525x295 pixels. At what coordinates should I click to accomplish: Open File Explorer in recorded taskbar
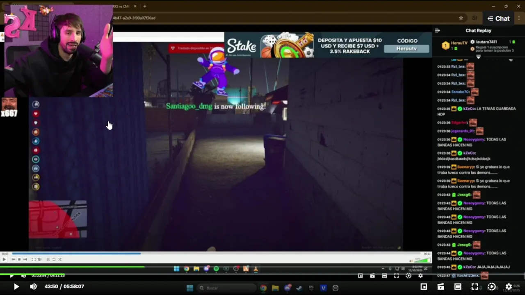[x=275, y=288]
